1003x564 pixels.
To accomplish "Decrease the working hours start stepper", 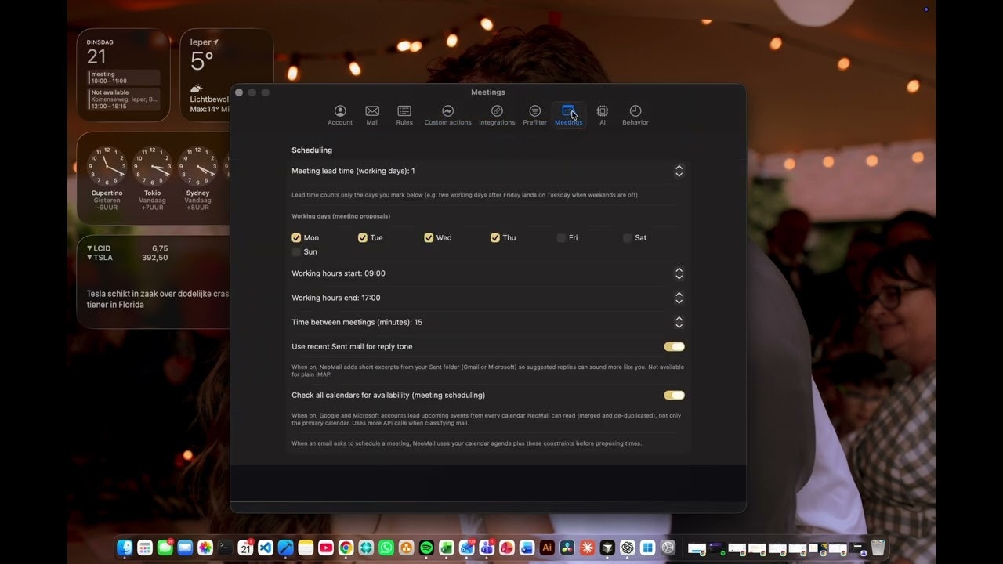I will click(679, 277).
